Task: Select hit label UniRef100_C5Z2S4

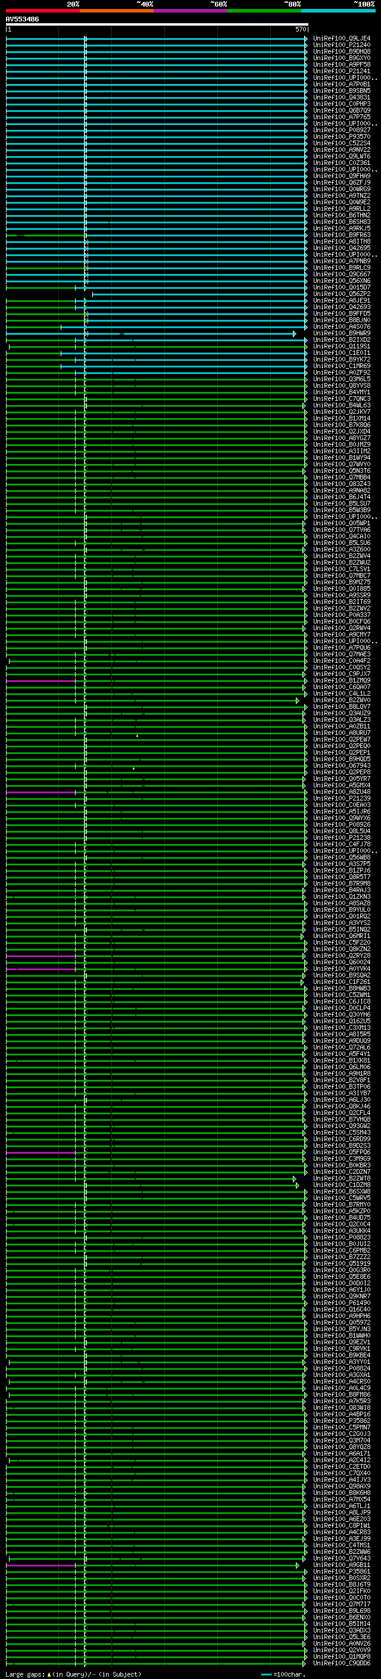Action: (x=342, y=144)
